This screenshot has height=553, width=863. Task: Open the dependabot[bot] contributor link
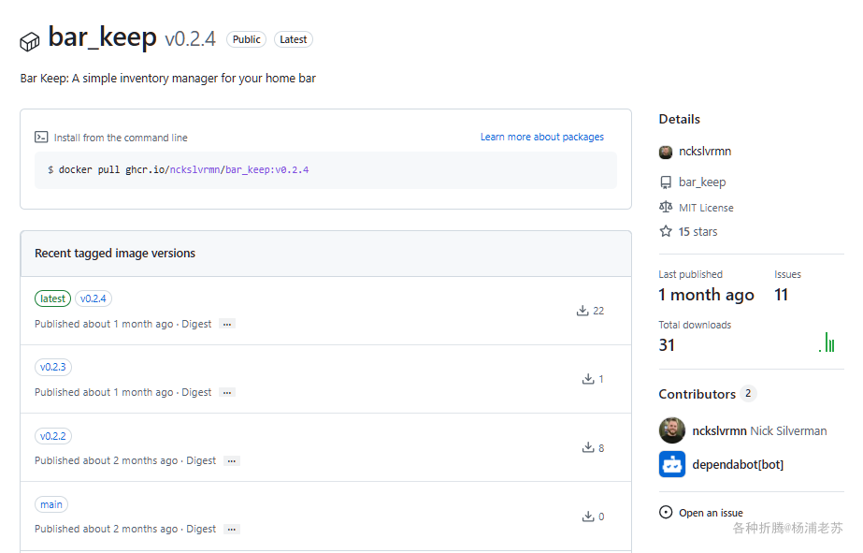pos(738,464)
